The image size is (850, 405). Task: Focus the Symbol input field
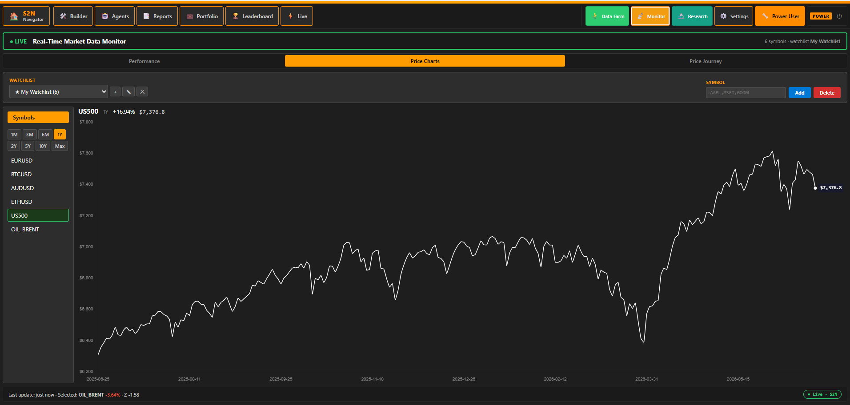pyautogui.click(x=746, y=92)
